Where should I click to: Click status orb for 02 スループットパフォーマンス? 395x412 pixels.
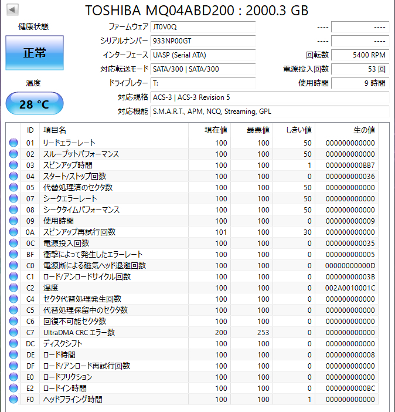point(13,154)
